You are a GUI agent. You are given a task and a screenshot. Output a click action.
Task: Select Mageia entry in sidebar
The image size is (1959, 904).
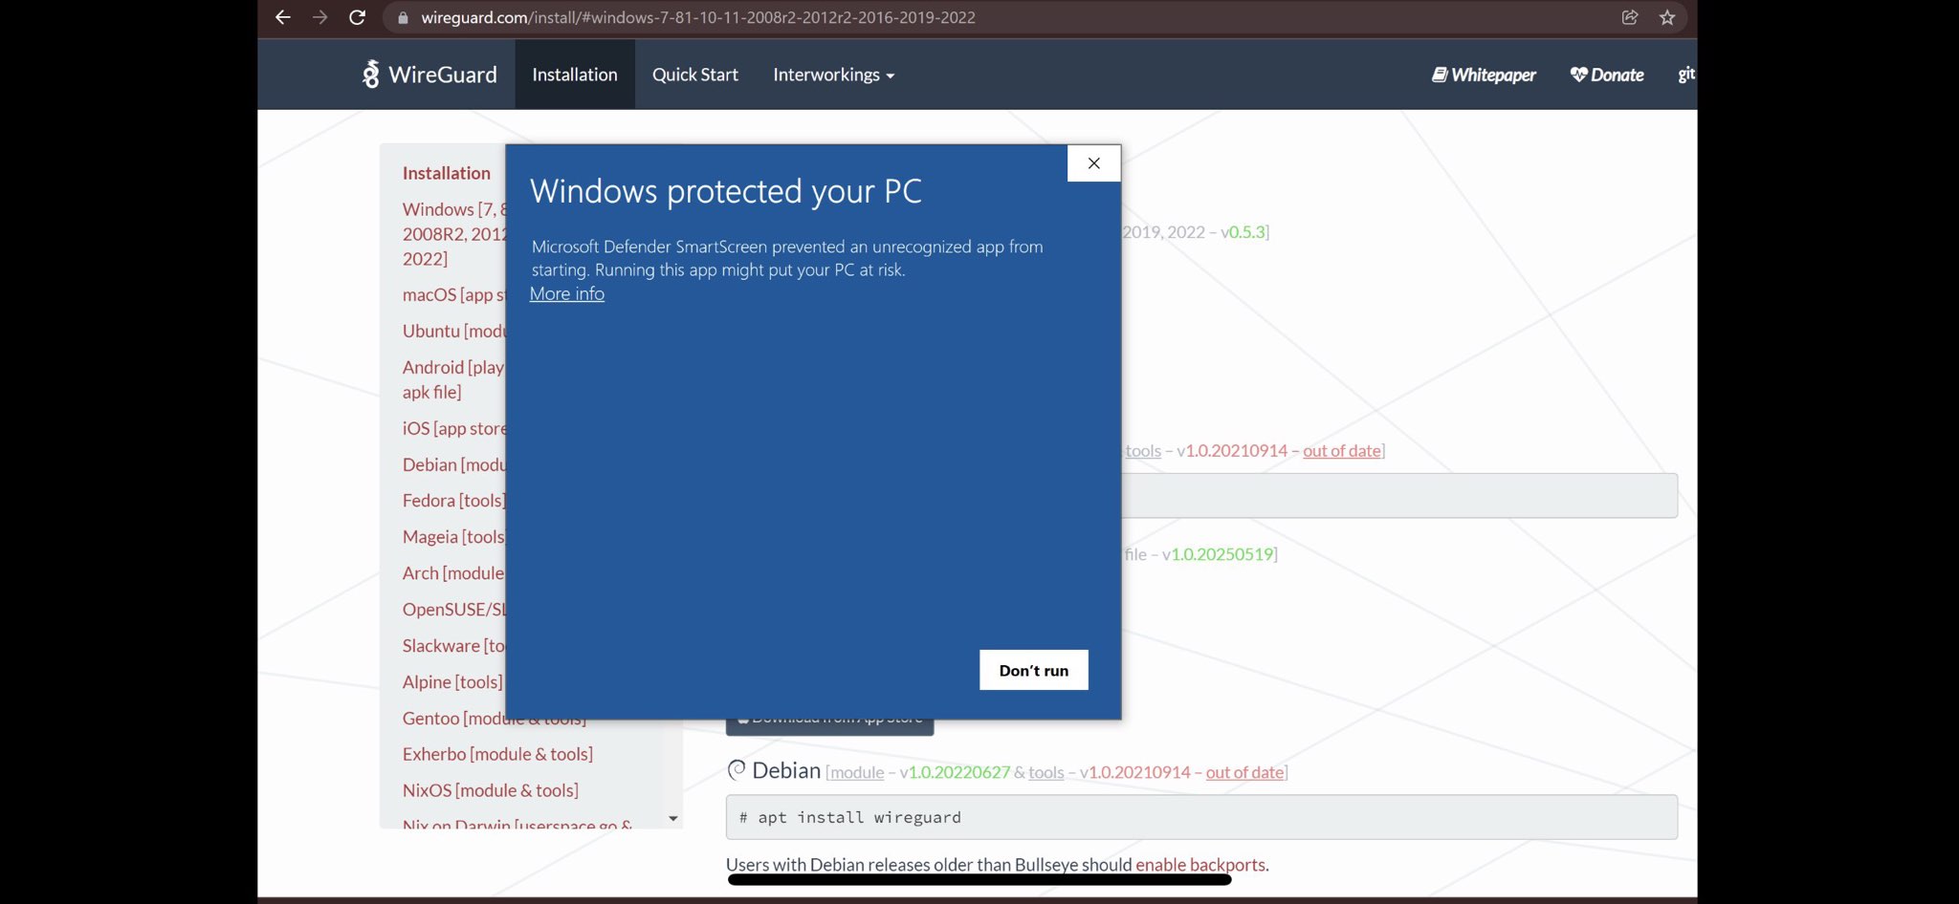point(453,537)
